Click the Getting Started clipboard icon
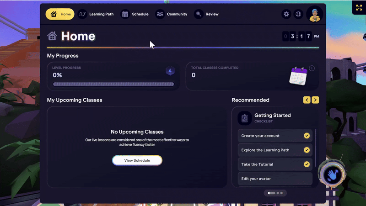 [x=244, y=118]
